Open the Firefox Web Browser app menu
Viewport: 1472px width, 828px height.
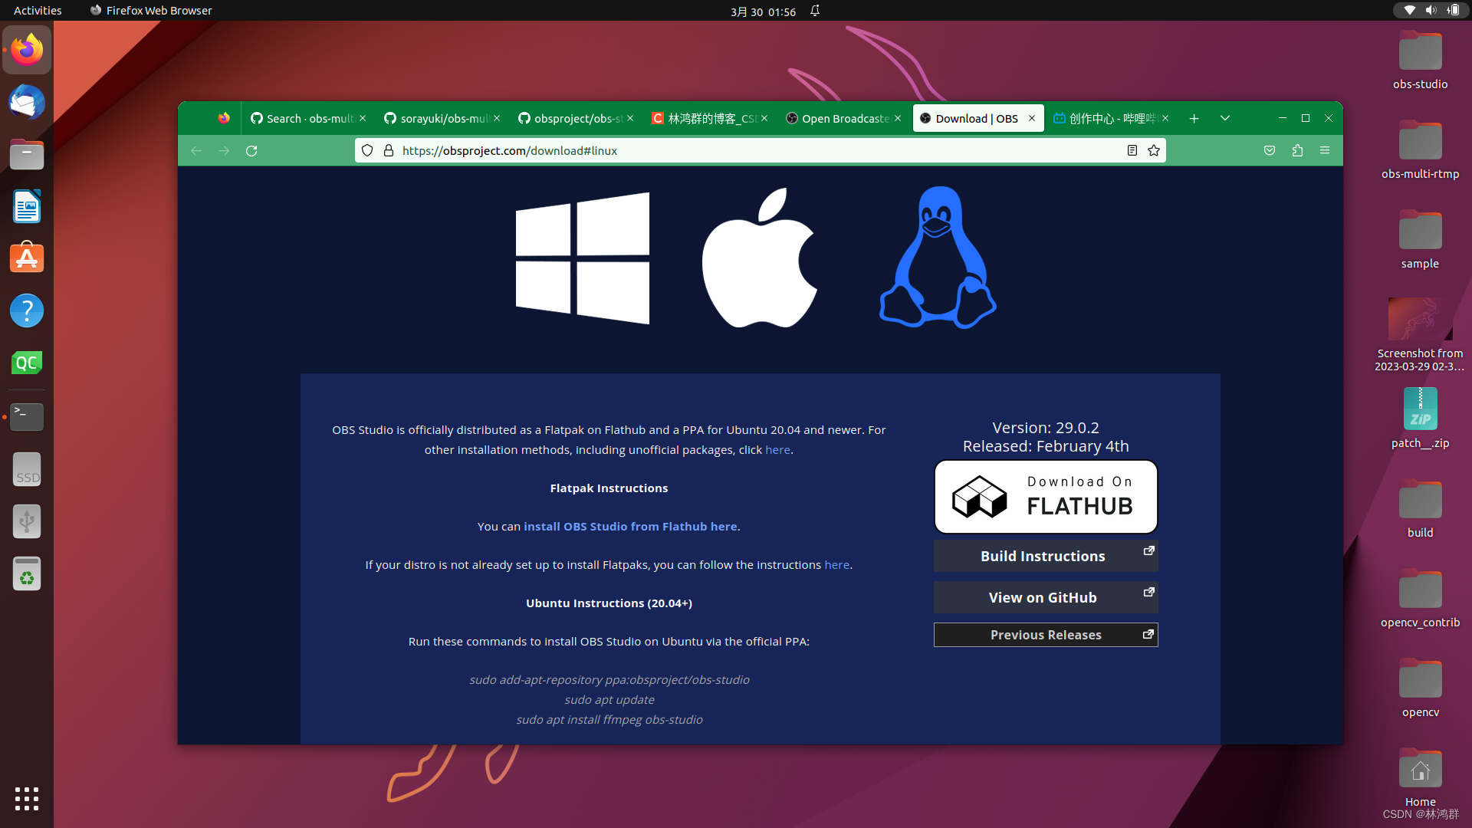pos(151,11)
